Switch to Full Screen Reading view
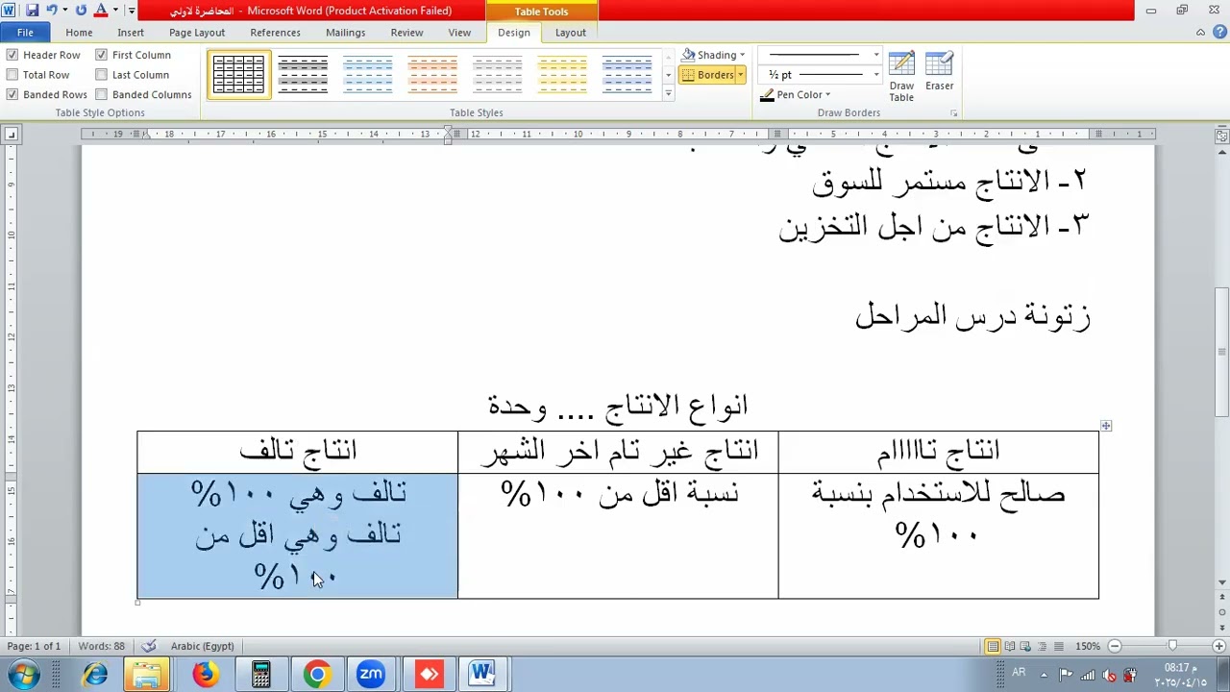 tap(1010, 646)
